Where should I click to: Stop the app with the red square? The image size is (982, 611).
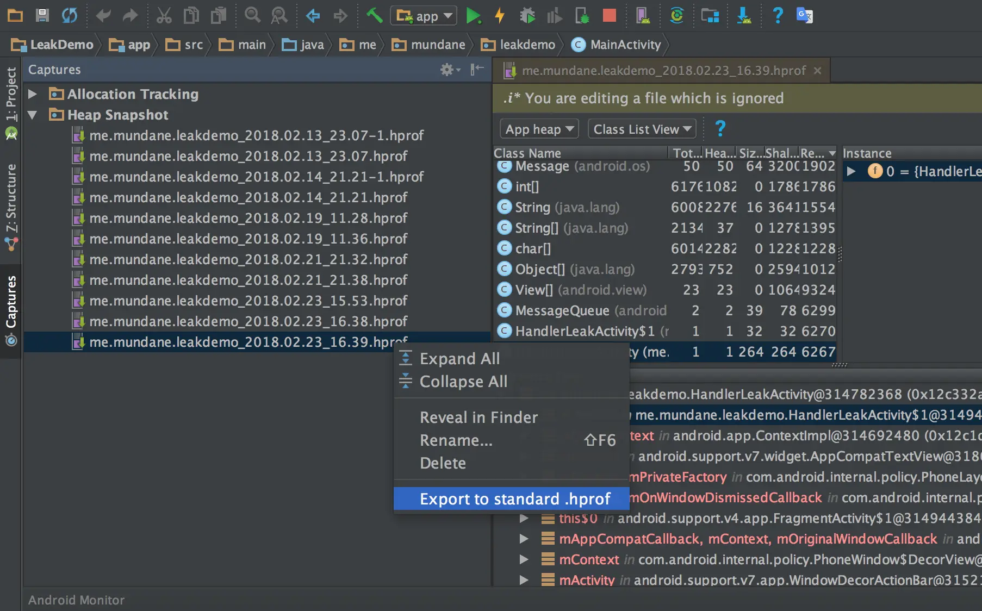[x=609, y=15]
